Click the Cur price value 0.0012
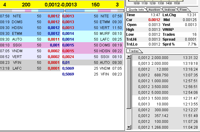 point(154,20)
